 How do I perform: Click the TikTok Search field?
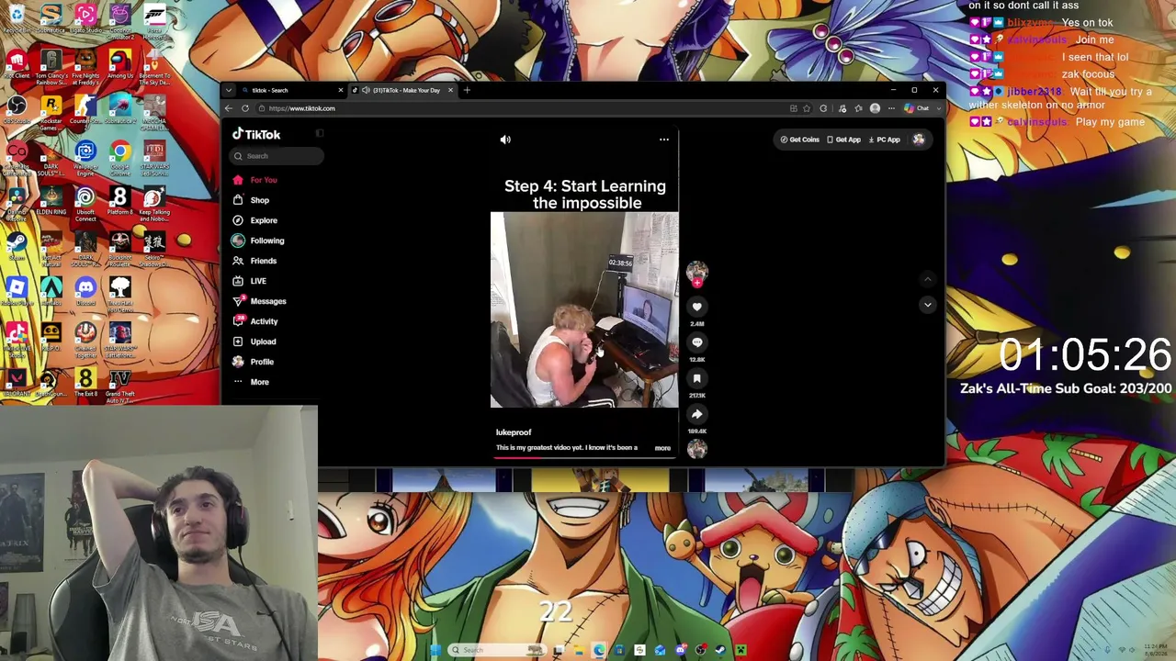point(277,156)
